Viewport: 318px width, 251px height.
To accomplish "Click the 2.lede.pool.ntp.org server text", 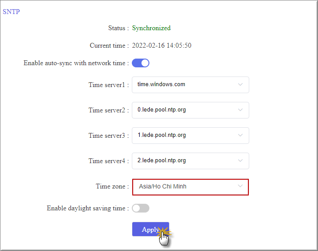I will pyautogui.click(x=162, y=160).
